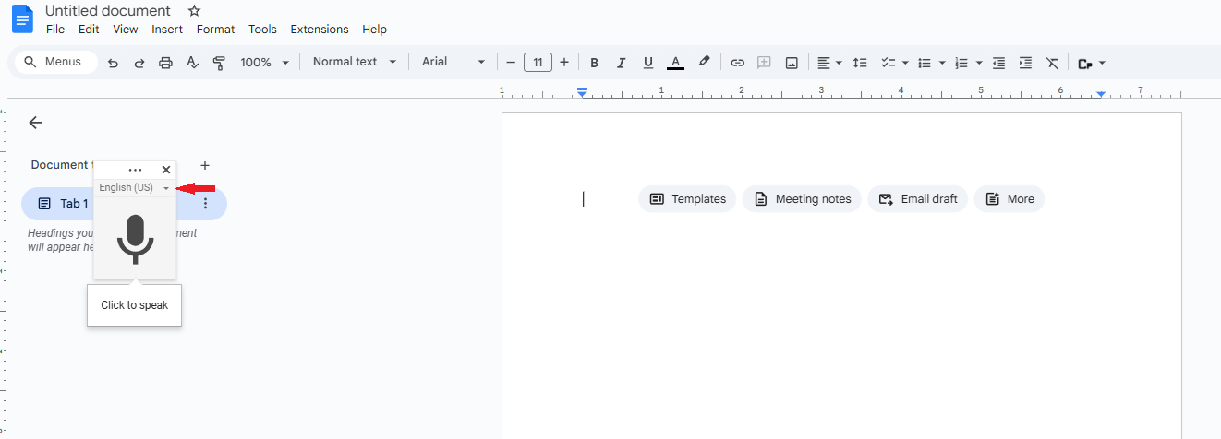Screen dimensions: 1221x439
Task: Open the Insert menu
Action: pyautogui.click(x=167, y=30)
